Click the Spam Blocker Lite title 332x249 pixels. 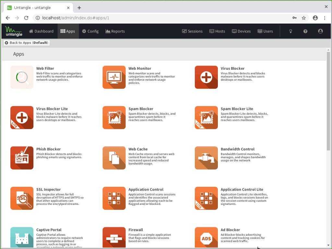click(237, 109)
